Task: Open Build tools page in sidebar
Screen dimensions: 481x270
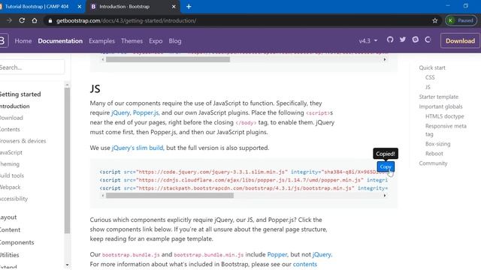Action: [12, 175]
